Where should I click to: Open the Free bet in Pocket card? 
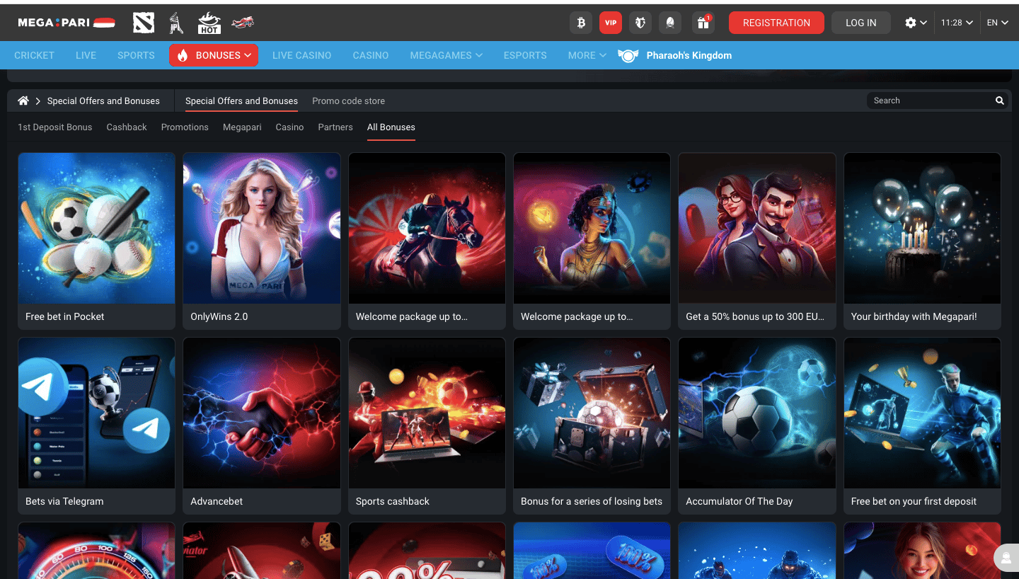[96, 241]
